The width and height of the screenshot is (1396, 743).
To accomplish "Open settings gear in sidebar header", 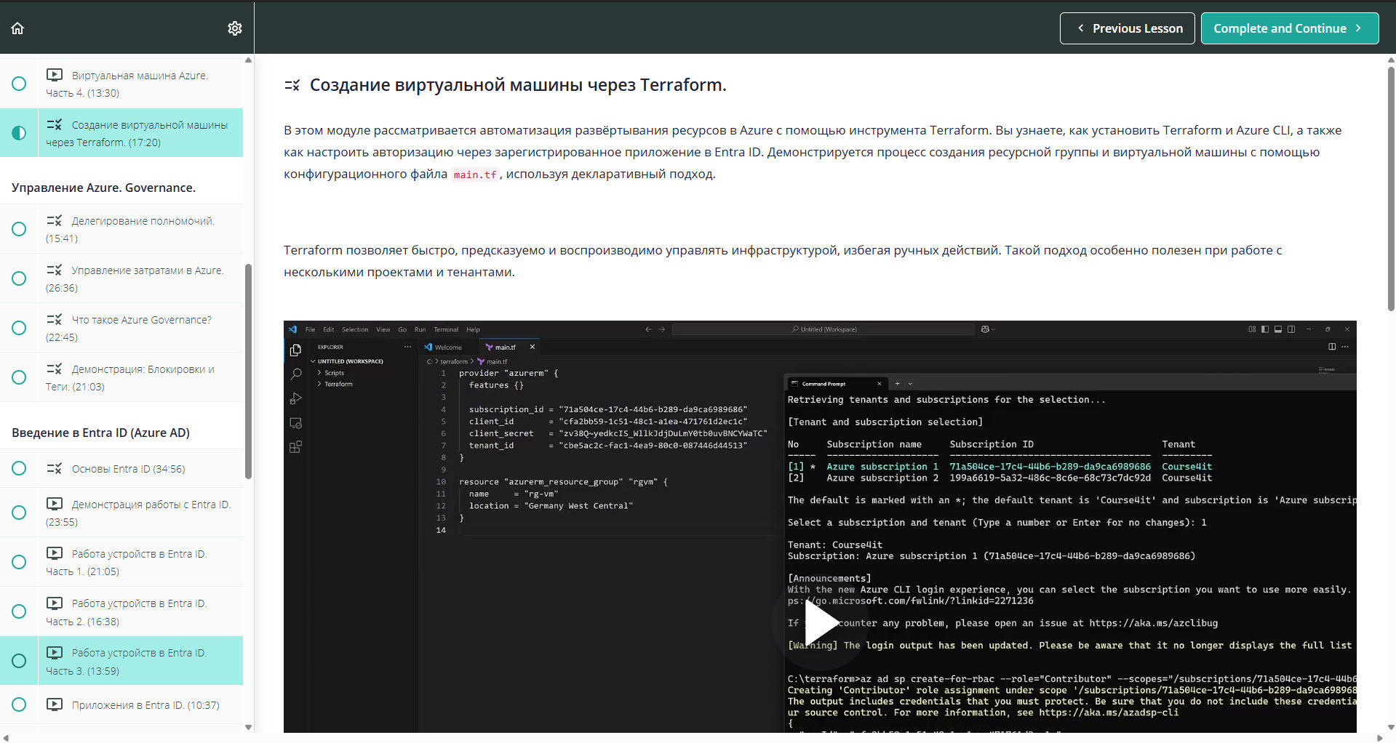I will [234, 28].
